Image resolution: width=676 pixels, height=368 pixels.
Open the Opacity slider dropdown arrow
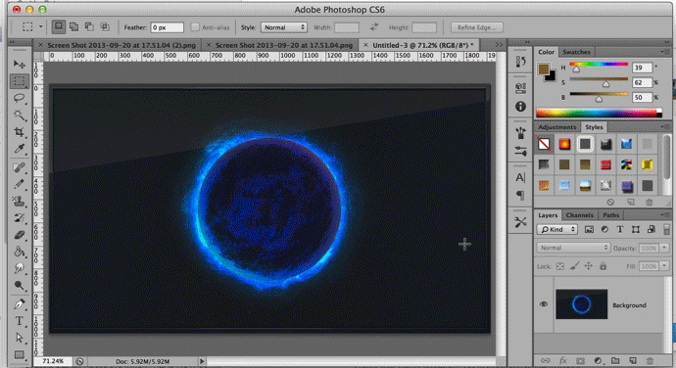664,248
